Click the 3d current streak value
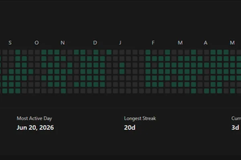 coord(235,128)
